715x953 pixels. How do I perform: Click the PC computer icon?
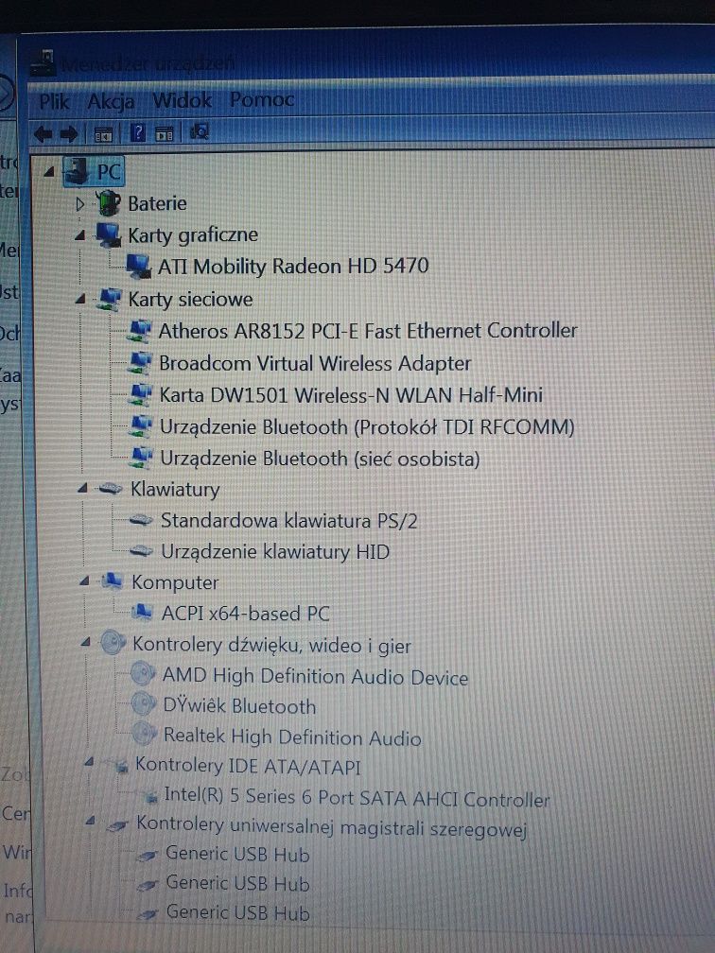76,171
